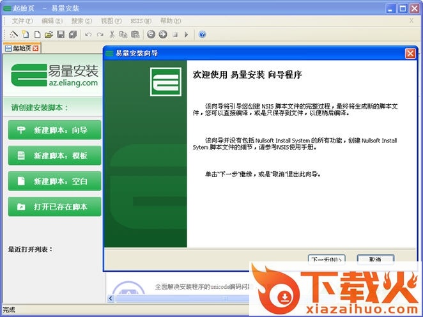Open the 视图(V) menu
This screenshot has height=317, width=423.
coord(111,21)
